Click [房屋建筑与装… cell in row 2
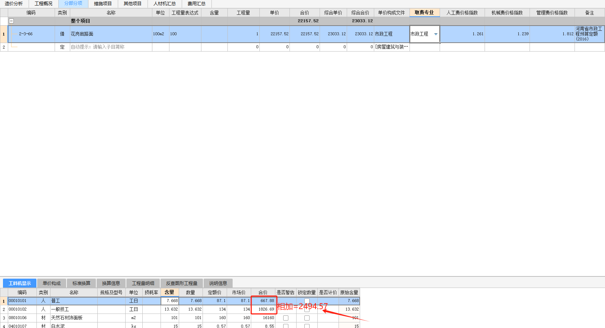 392,47
